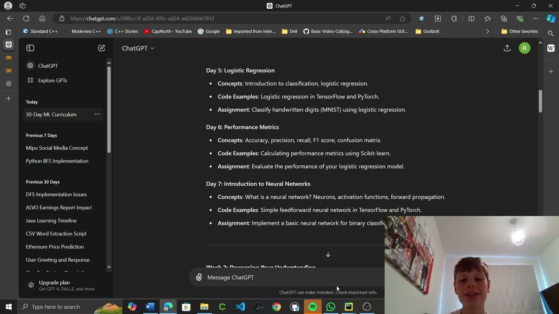
Task: Click Upgrade plan
Action: tap(63, 285)
